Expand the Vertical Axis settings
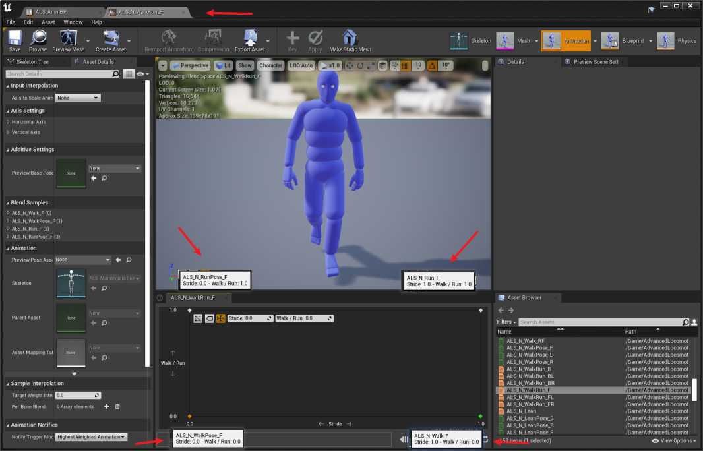Image resolution: width=703 pixels, height=451 pixels. (x=8, y=133)
